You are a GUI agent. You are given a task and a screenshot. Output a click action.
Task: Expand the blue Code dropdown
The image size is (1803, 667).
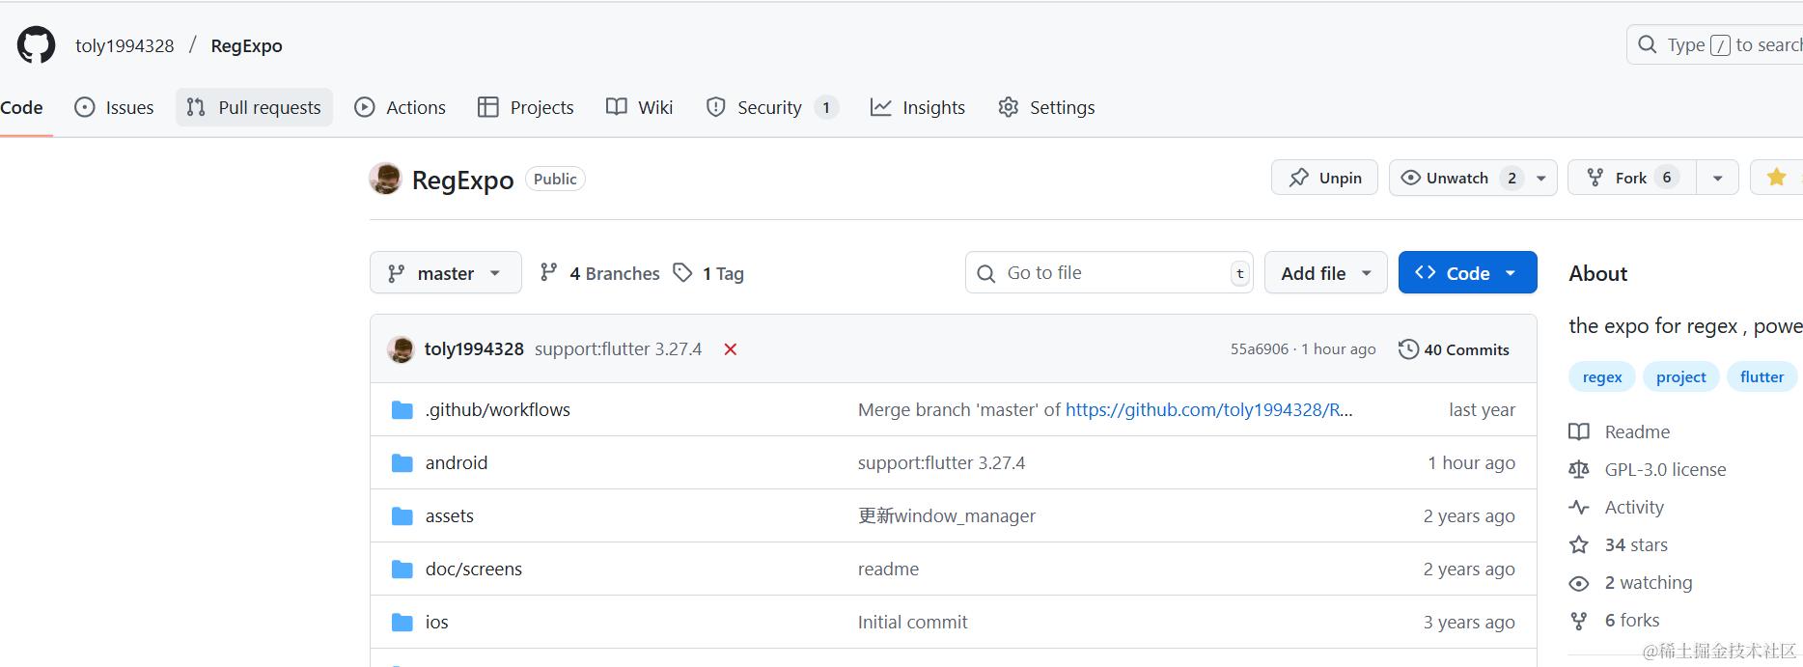tap(1466, 273)
